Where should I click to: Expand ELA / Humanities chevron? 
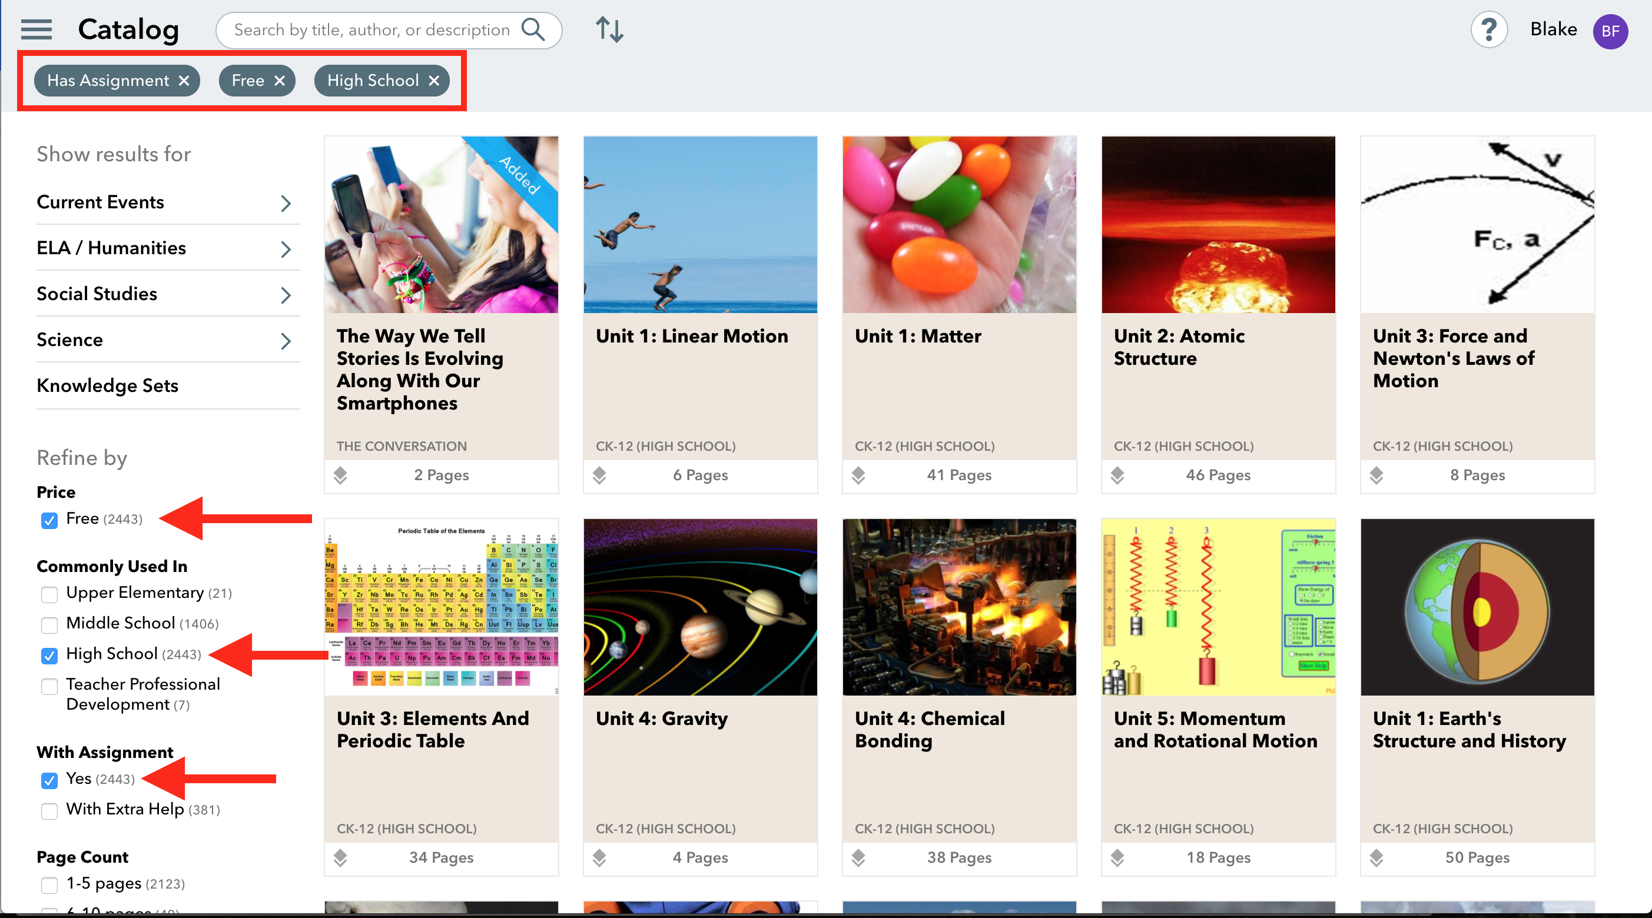286,250
